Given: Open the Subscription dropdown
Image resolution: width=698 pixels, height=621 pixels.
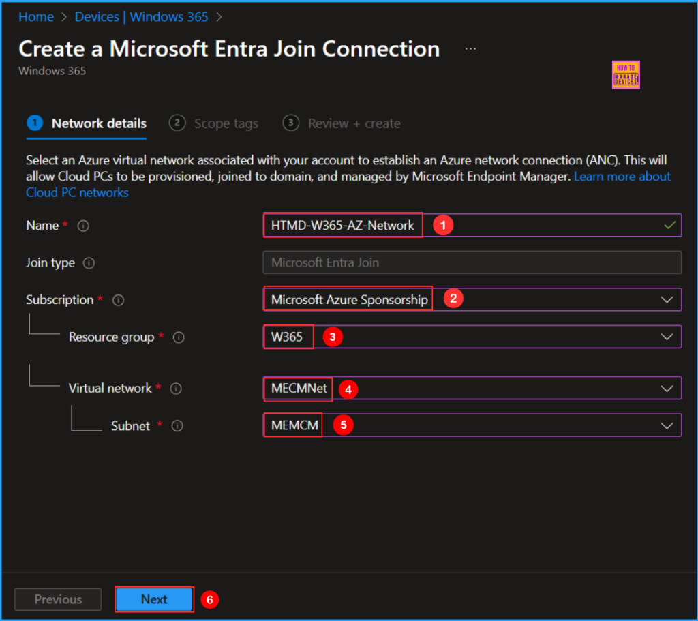Looking at the screenshot, I should pos(472,300).
